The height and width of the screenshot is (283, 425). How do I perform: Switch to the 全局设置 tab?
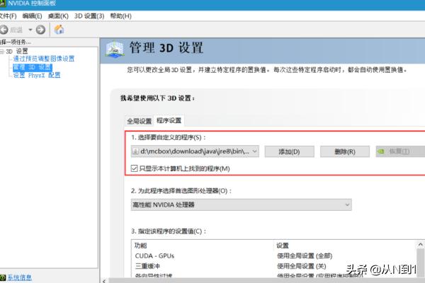click(140, 121)
